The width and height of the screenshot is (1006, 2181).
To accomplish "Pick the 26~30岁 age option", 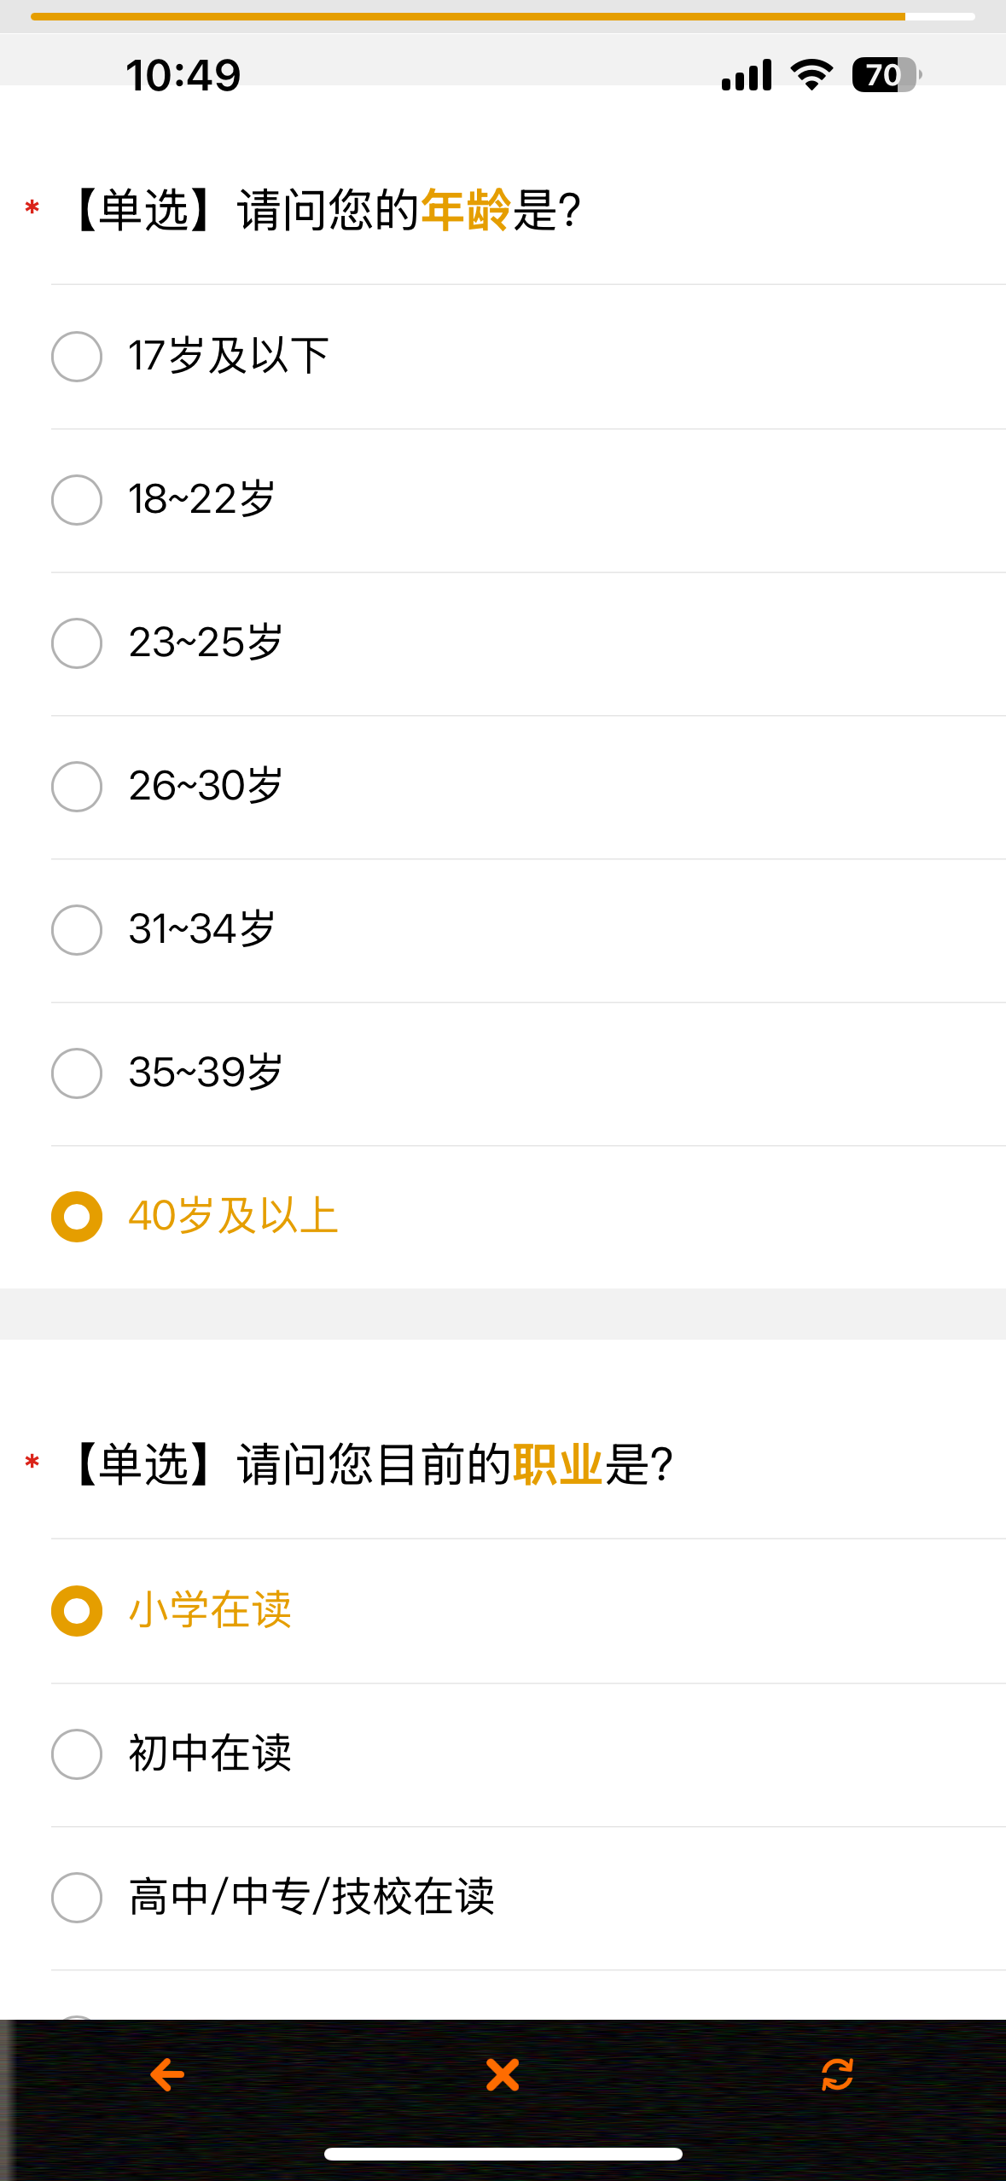I will click(528, 787).
